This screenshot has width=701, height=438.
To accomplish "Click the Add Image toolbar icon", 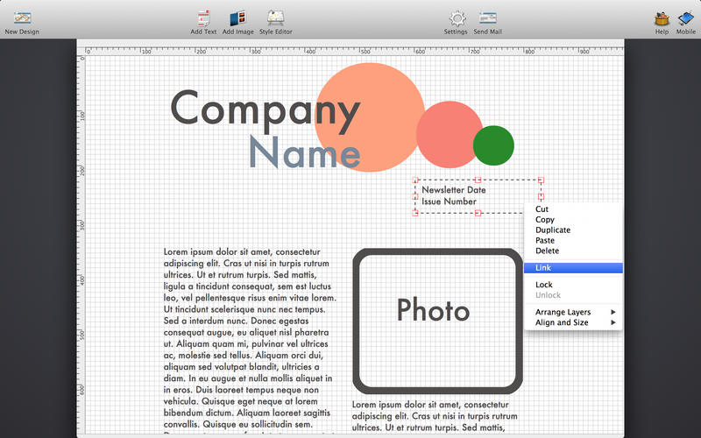I will click(237, 18).
